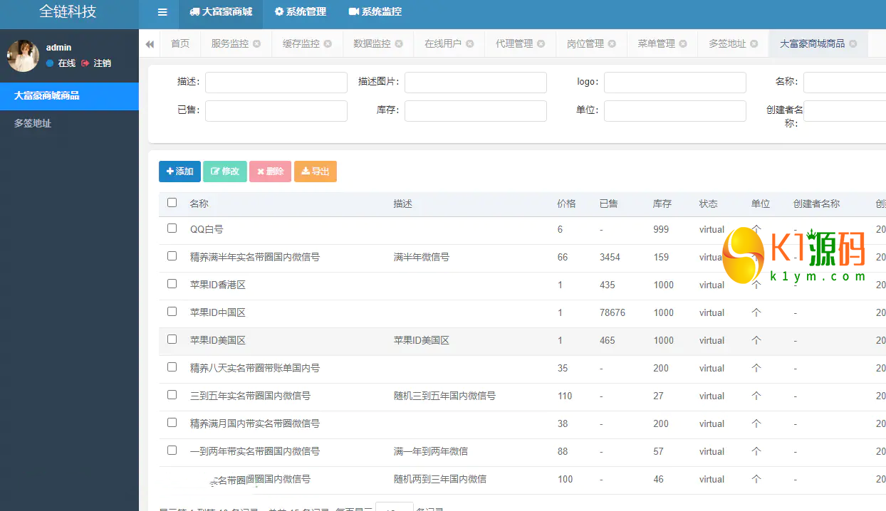Close the 菜单管理 tab x icon
The image size is (886, 511).
pyautogui.click(x=683, y=44)
